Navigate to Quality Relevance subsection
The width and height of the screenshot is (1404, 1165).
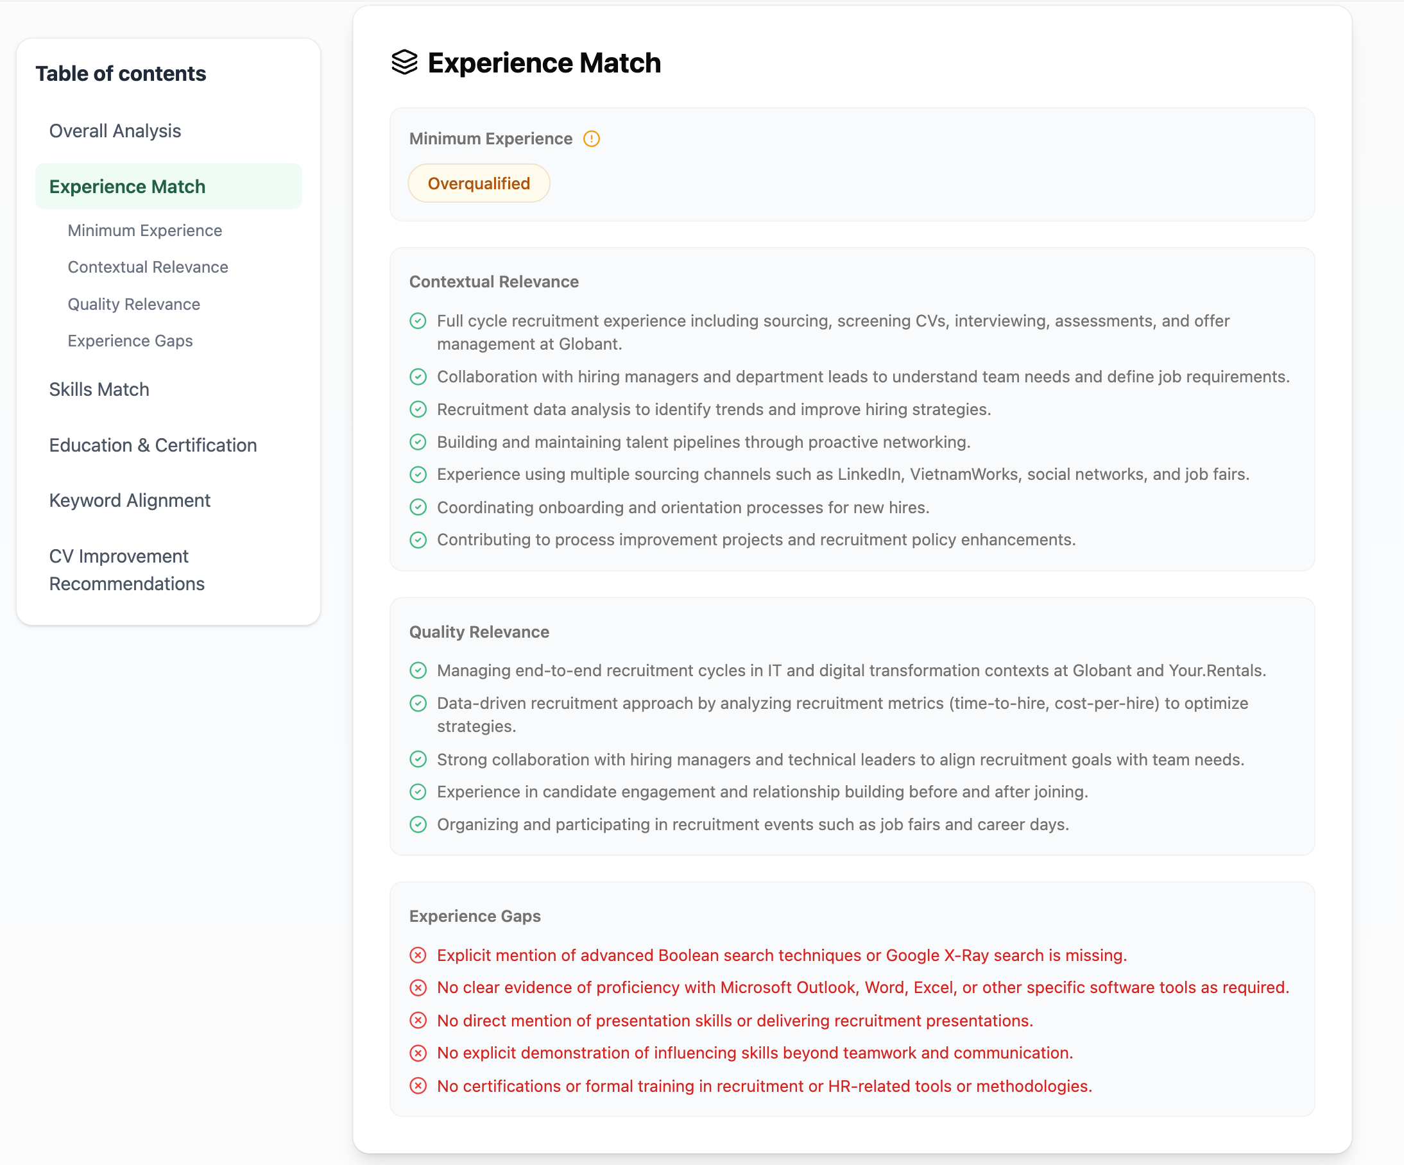click(x=133, y=304)
